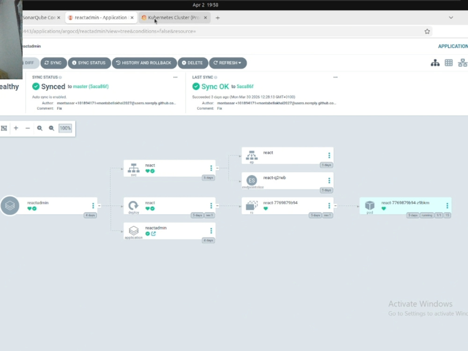Click Last Sync info icon
Screen dimensions: 468x351
click(x=215, y=77)
